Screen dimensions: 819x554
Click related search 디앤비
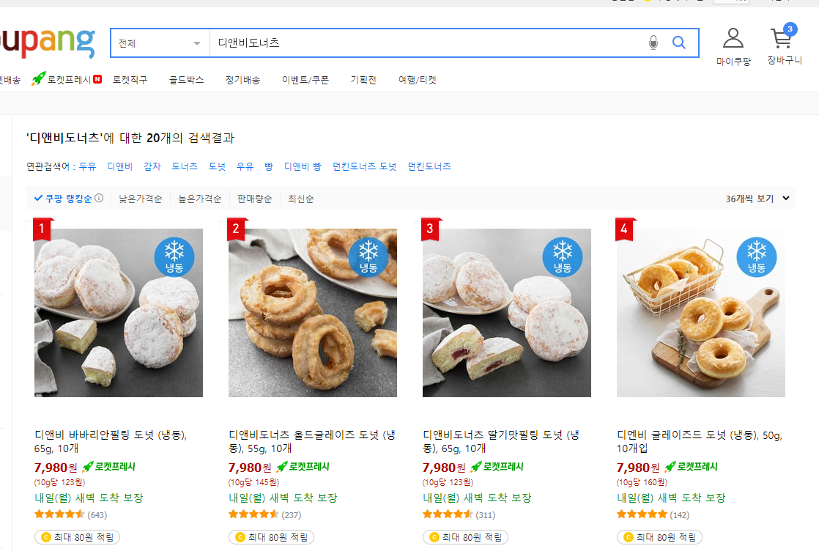click(x=120, y=166)
